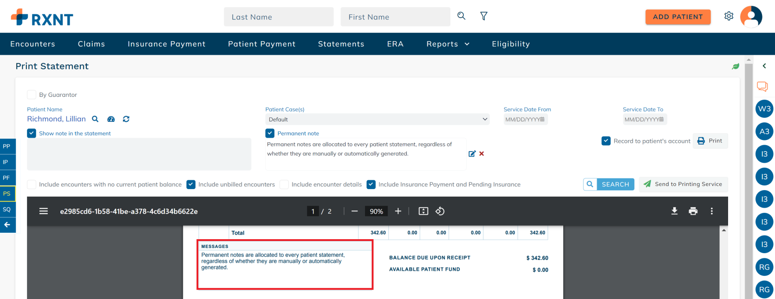Open the settings gear icon

(x=729, y=16)
